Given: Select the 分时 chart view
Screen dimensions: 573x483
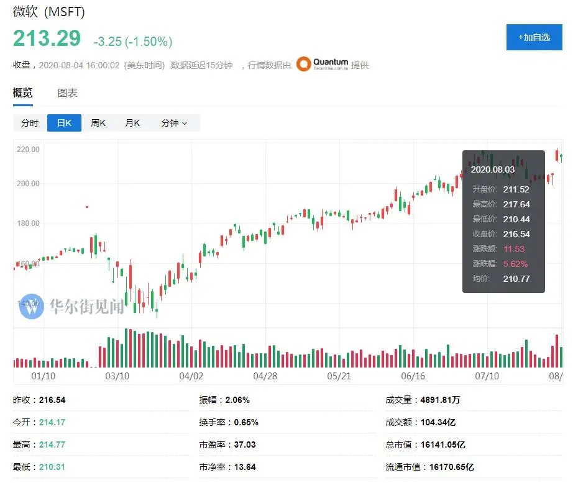Looking at the screenshot, I should click(30, 123).
